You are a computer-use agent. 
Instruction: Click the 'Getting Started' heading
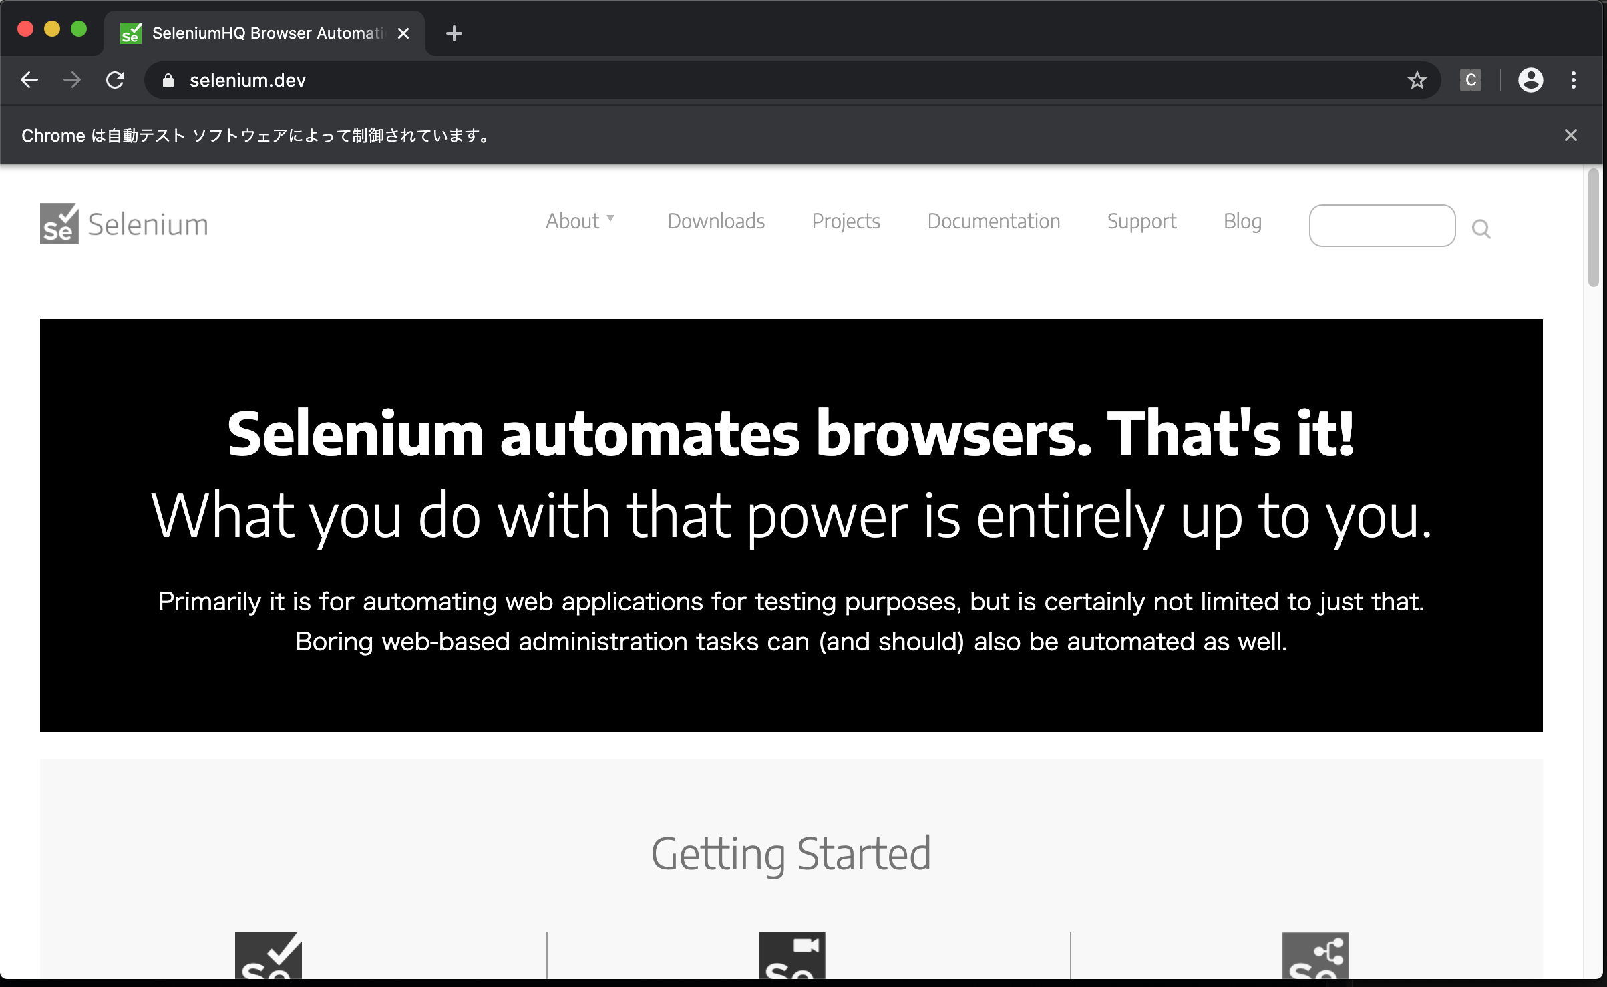(791, 854)
